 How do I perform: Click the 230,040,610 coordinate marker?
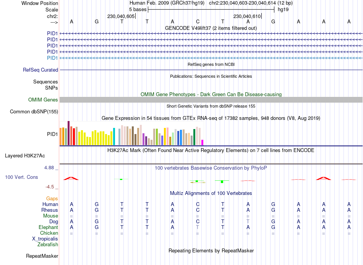tap(247, 16)
